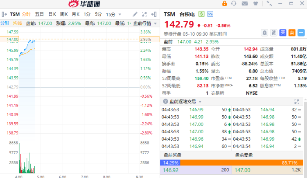
Task: Click the pencil drawing tool above chart
Action: coord(135,14)
